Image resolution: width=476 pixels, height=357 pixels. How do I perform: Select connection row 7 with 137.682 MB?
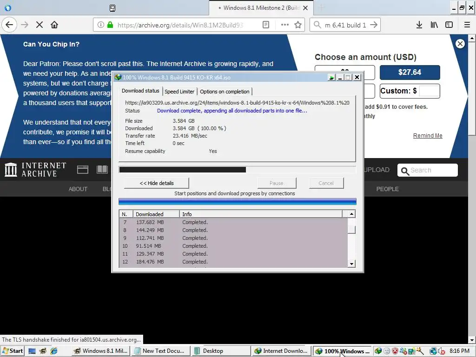(233, 222)
